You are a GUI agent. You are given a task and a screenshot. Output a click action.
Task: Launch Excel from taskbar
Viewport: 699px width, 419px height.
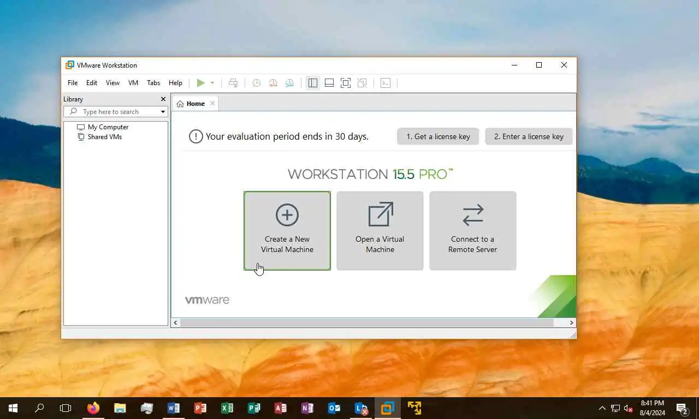point(227,408)
